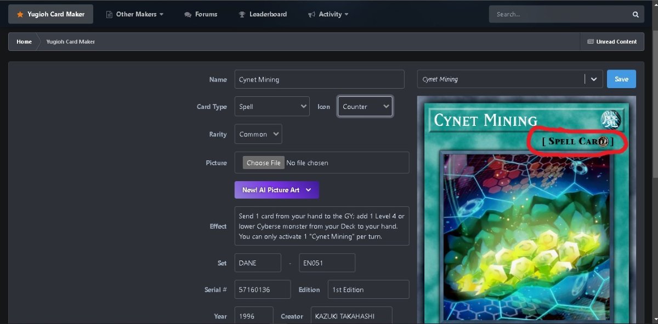Click the document icon beside Other Makers
The height and width of the screenshot is (324, 658).
point(109,14)
